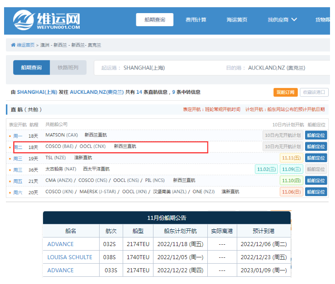Click the 维运网 WEIYUN001.COM logo
The height and width of the screenshot is (284, 335).
(x=47, y=20)
